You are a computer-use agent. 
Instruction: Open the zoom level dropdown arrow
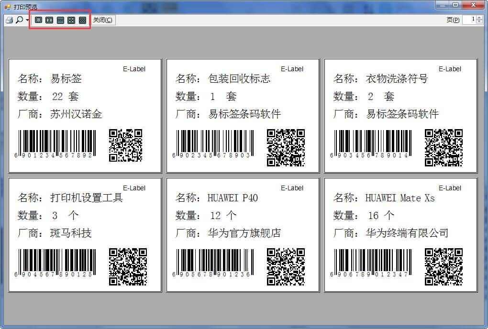[27, 20]
